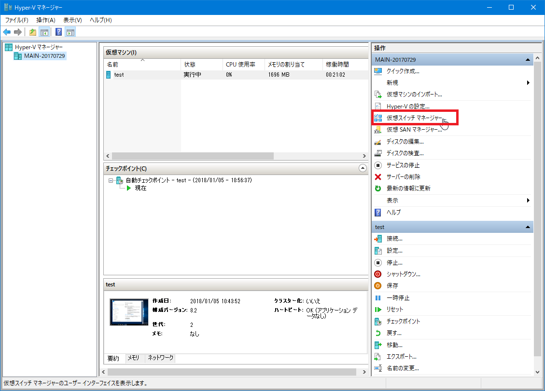Click the 設定 icon under test

pos(378,251)
